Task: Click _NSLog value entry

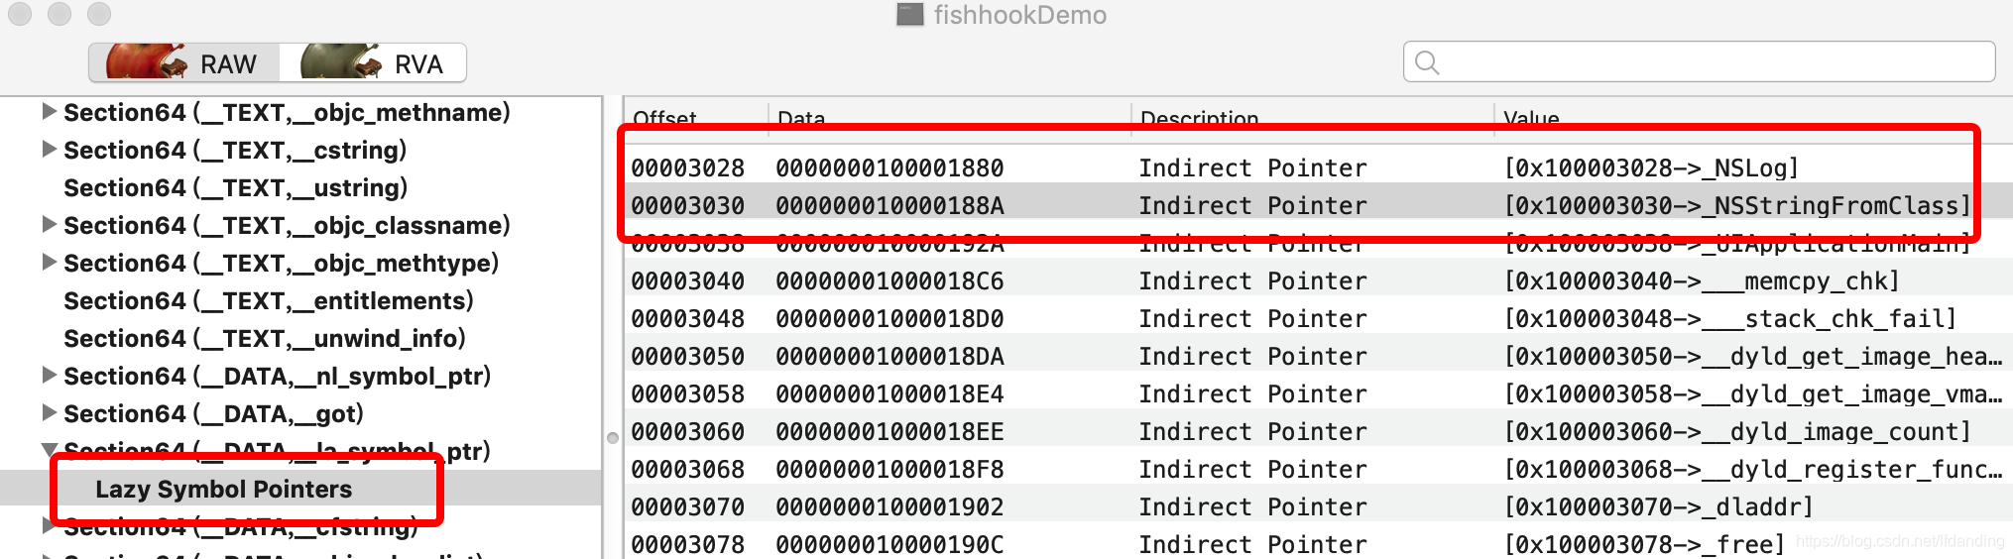Action: [x=1651, y=168]
